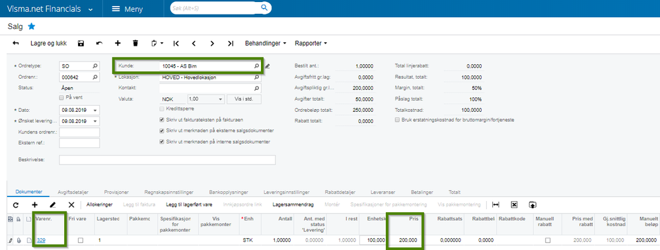Click fit columns width icon
Screen dimensions: 660x250
(495, 204)
